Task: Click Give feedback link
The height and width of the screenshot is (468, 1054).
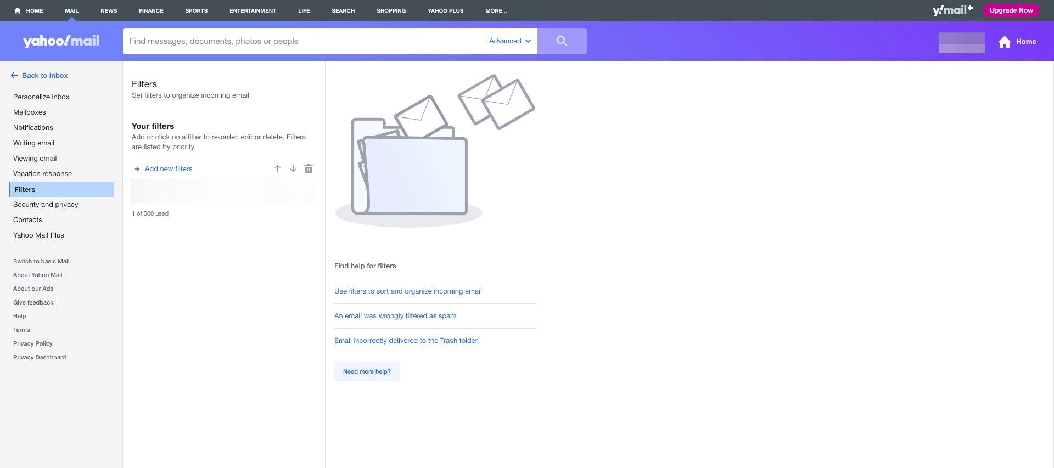Action: point(33,302)
